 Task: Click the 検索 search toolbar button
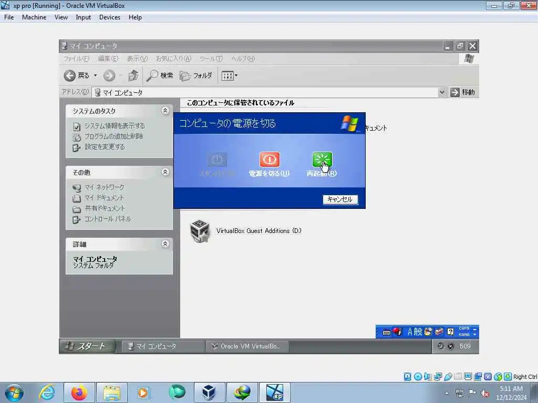(160, 76)
